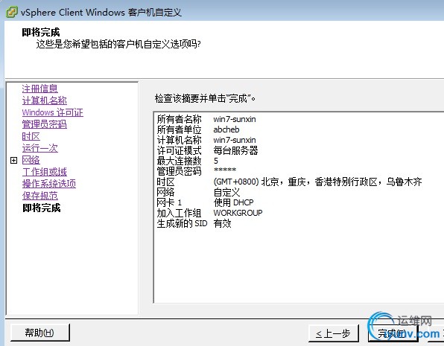Jump to the 管理员密码 step
The image size is (444, 346).
(45, 124)
